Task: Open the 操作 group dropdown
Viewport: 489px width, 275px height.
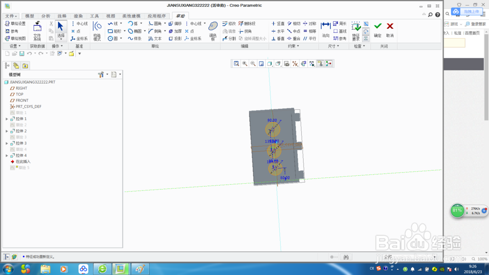Action: 57,46
